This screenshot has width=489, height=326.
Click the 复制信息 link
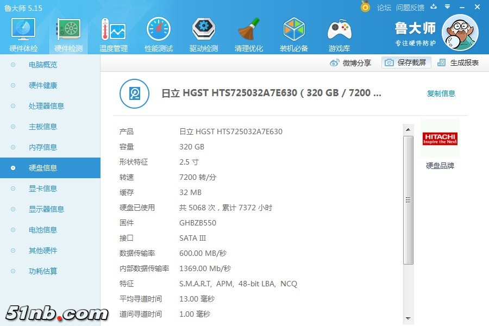tap(441, 93)
